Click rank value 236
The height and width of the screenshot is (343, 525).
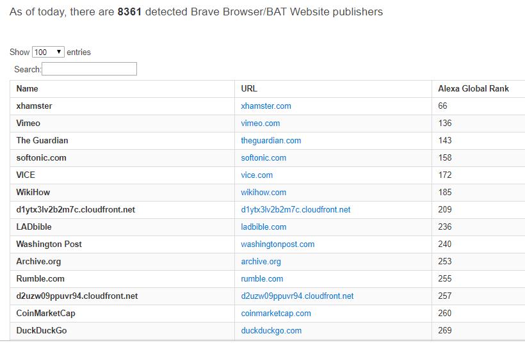click(445, 227)
